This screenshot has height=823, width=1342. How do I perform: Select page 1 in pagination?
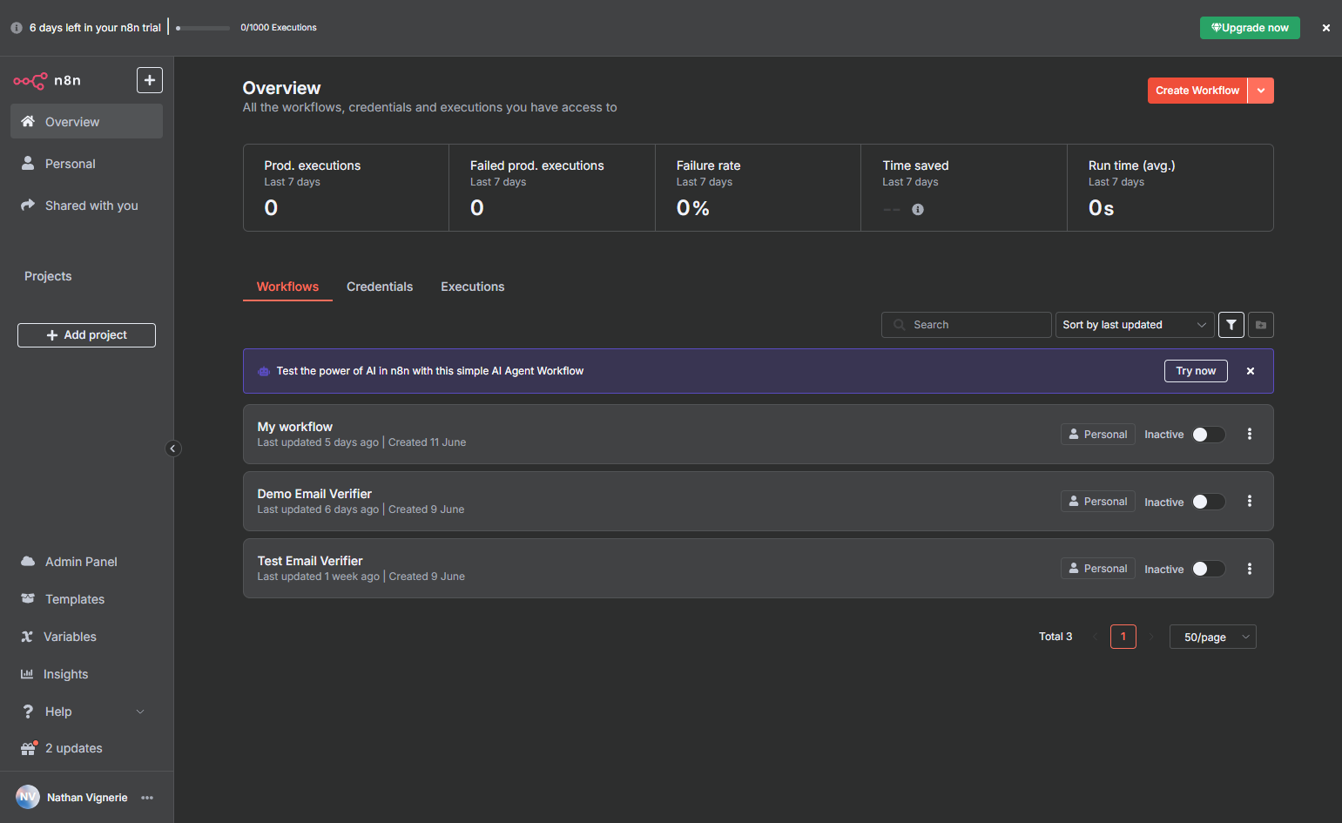click(1123, 637)
